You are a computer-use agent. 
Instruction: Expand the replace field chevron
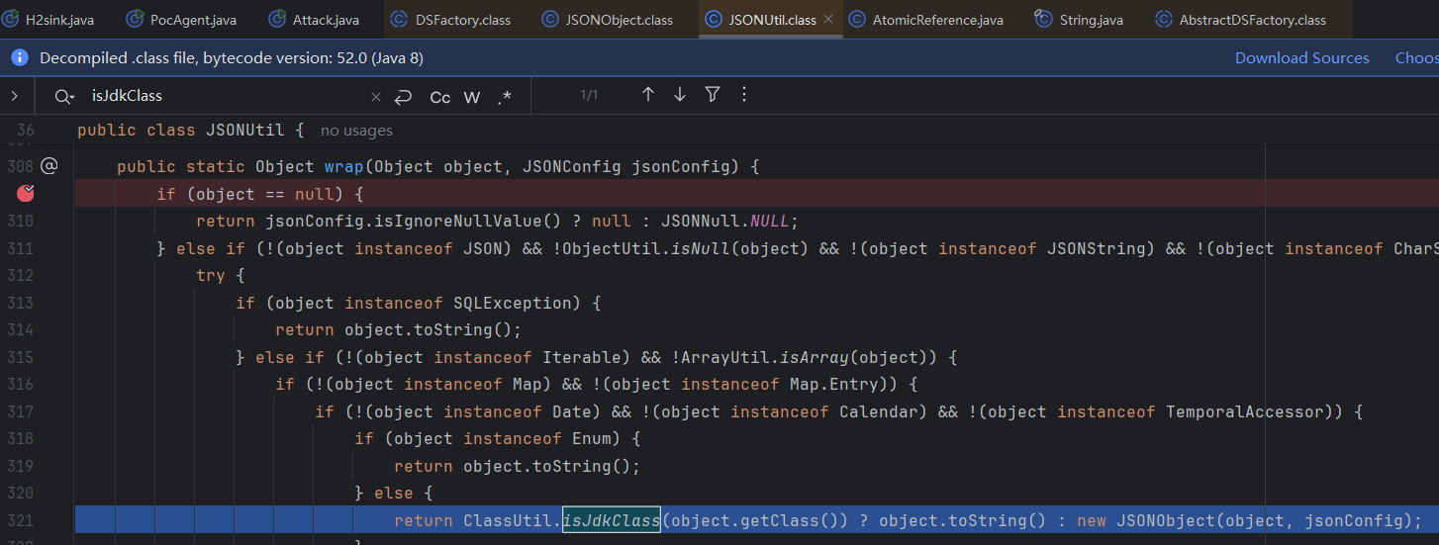(15, 96)
